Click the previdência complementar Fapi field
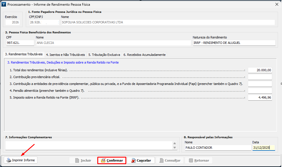The width and height of the screenshot is (282, 167). click(x=260, y=84)
